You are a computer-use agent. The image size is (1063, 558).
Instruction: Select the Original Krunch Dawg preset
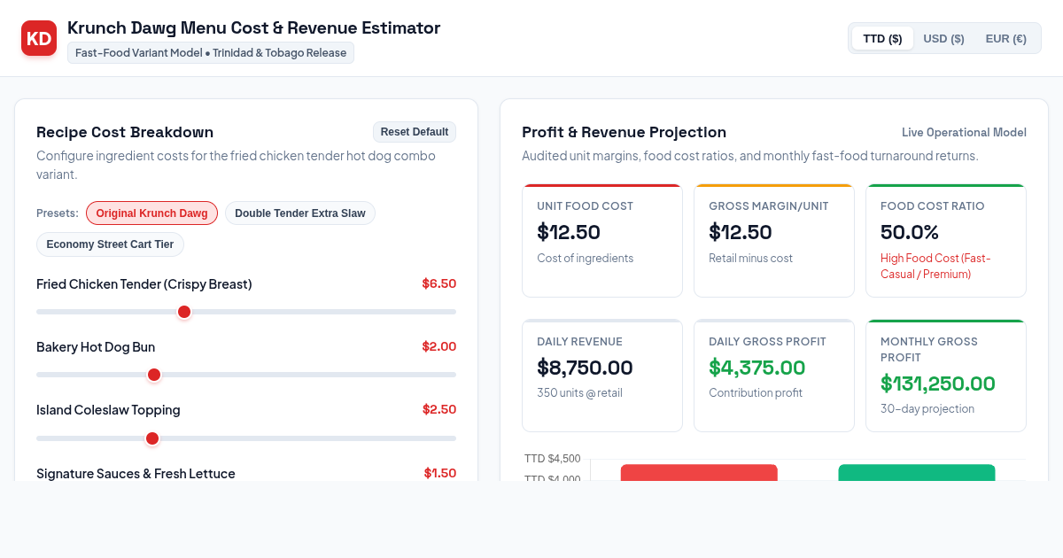pos(151,213)
